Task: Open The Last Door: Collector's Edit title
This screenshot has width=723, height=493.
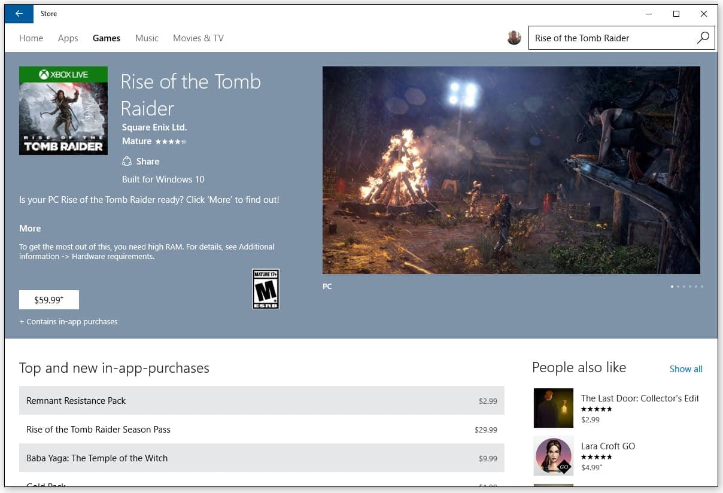Action: pos(640,398)
